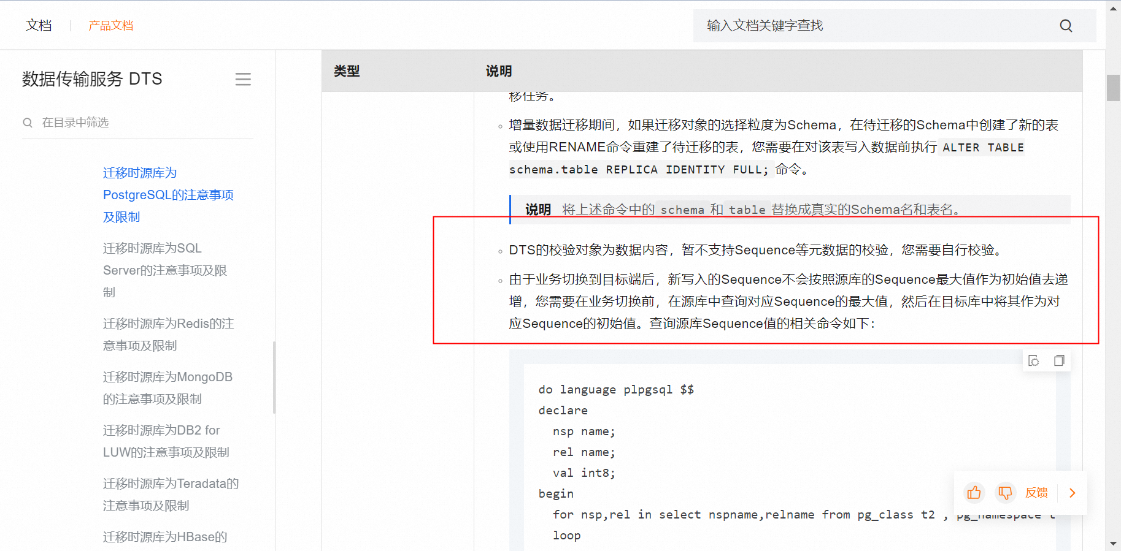Click the 'nsp name;' code line

584,431
